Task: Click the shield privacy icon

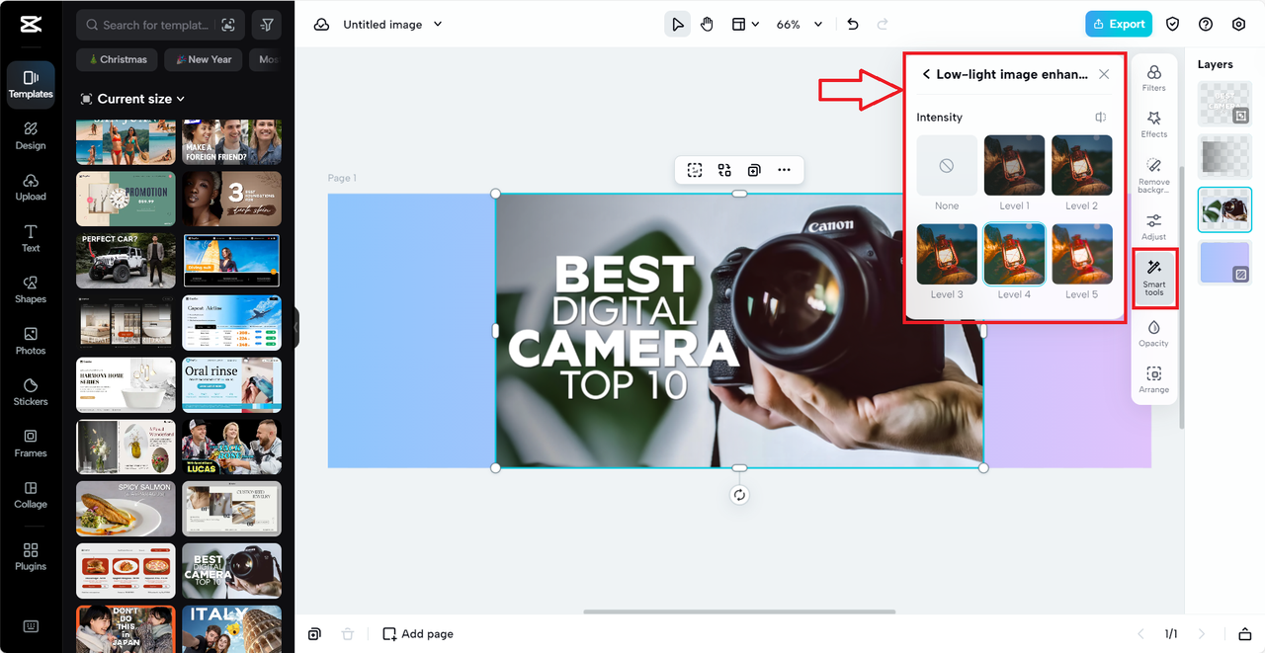Action: click(x=1173, y=25)
